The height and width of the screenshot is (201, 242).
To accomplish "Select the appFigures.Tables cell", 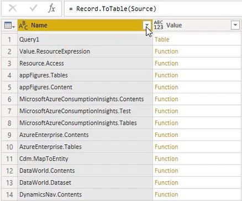I will (x=85, y=75).
